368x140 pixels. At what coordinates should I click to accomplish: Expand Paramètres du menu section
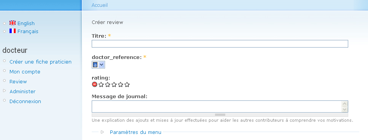click(x=135, y=132)
